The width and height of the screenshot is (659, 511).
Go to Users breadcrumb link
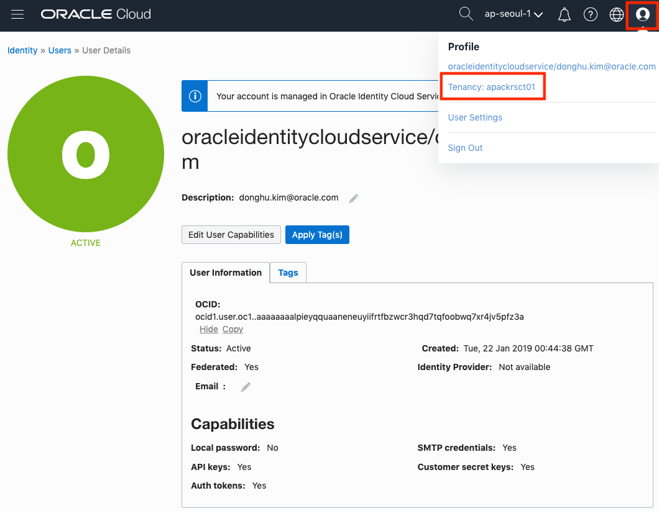click(x=60, y=50)
